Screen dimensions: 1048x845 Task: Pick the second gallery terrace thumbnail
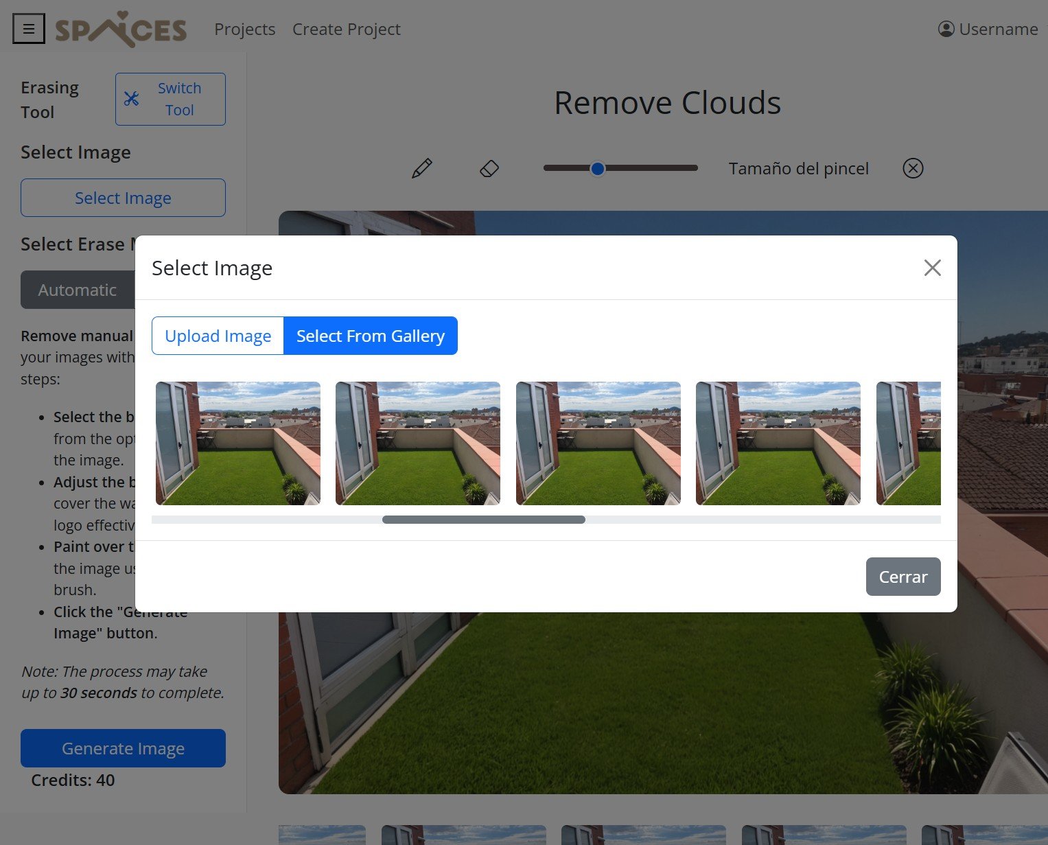click(418, 443)
